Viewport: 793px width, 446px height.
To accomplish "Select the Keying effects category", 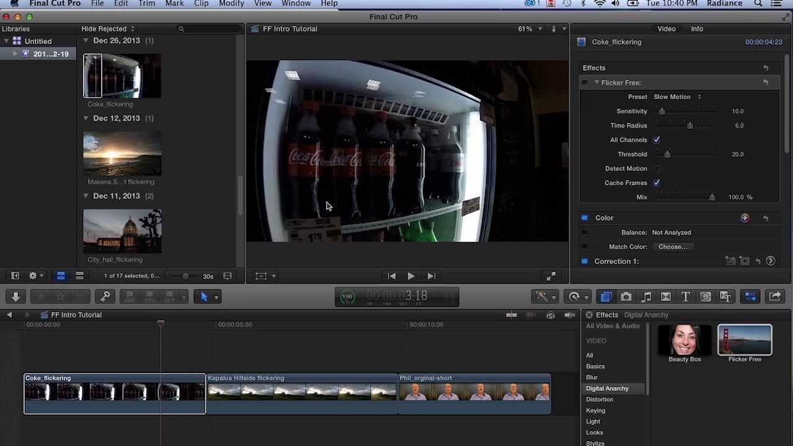I will click(x=595, y=411).
